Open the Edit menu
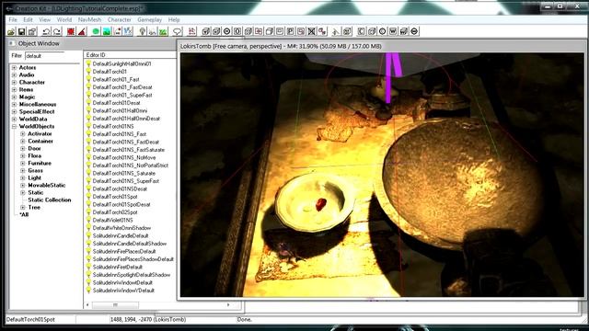Image resolution: width=589 pixels, height=331 pixels. [28, 19]
